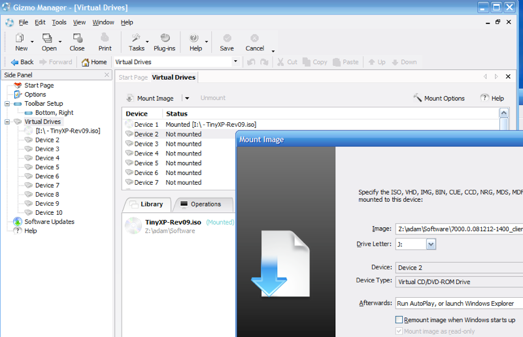Switch to the Start Page tab
The height and width of the screenshot is (337, 523).
pos(133,77)
